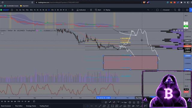Viewport: 192px width, 108px height.
Task: Open chart settings gear in top toolbar
Action: tap(179, 10)
